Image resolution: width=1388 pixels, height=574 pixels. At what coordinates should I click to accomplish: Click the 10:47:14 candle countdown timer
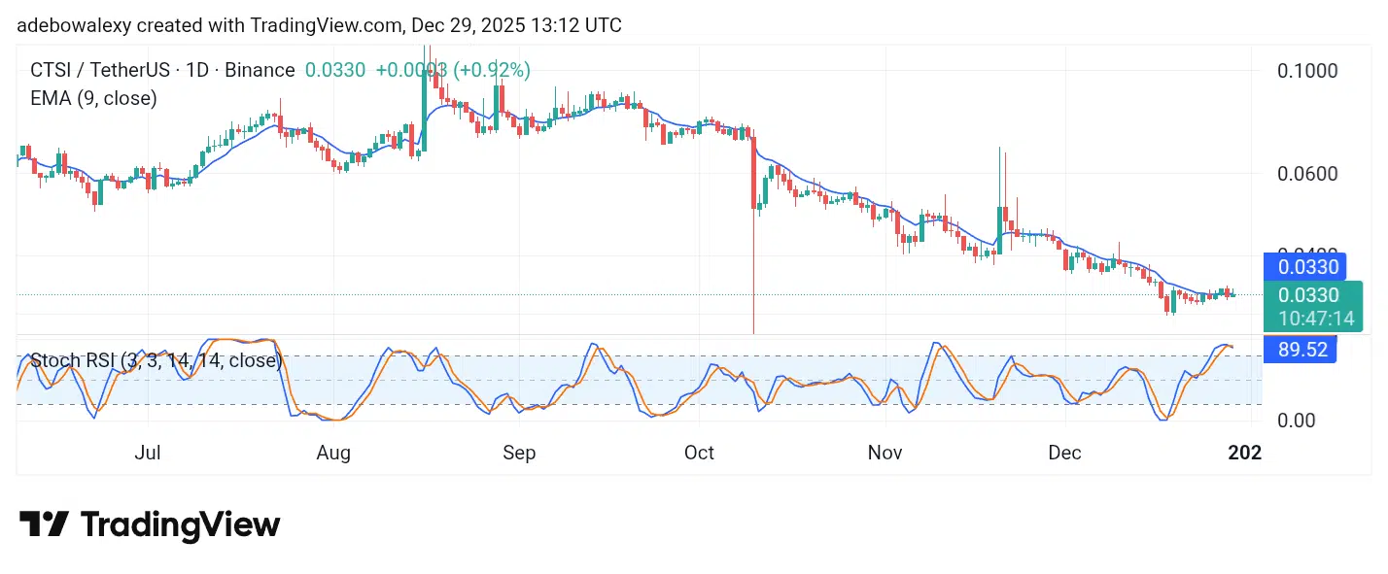(x=1308, y=318)
